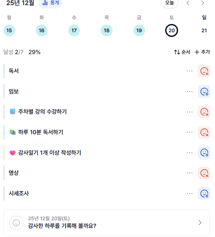Click the 순서 sort order icon
This screenshot has height=237, width=215.
177,52
